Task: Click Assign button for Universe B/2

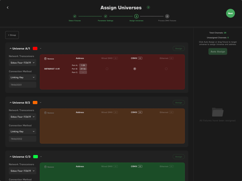Action: pyautogui.click(x=179, y=103)
